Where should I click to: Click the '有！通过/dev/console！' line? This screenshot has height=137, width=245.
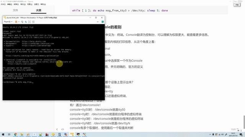(x=85, y=105)
